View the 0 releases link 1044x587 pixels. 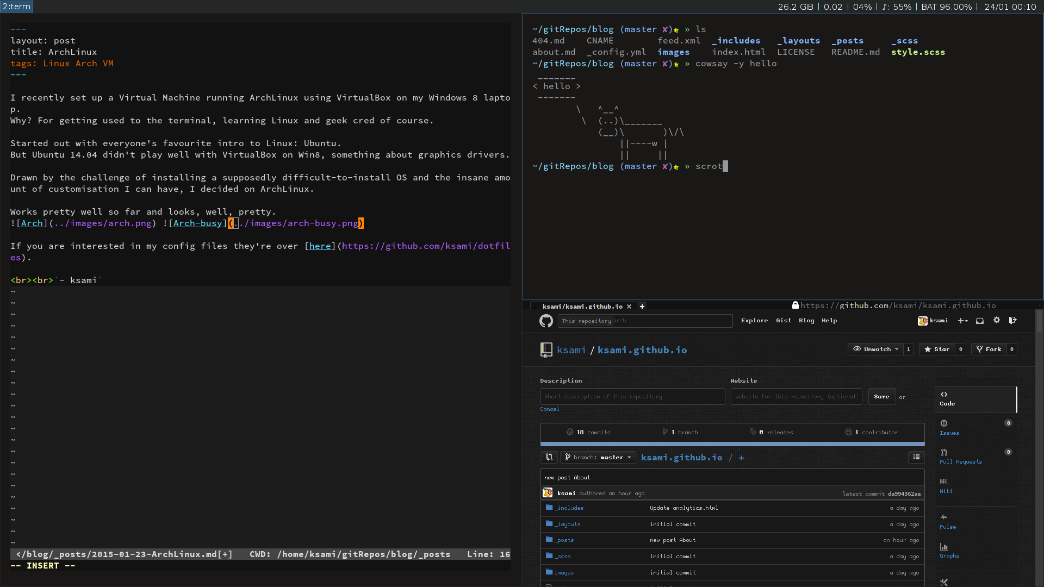point(771,432)
